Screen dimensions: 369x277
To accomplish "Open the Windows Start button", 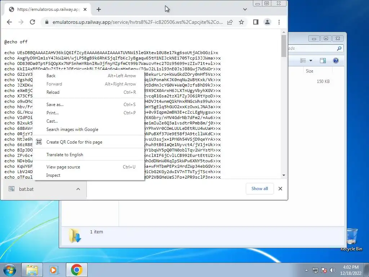I will pos(10,270).
